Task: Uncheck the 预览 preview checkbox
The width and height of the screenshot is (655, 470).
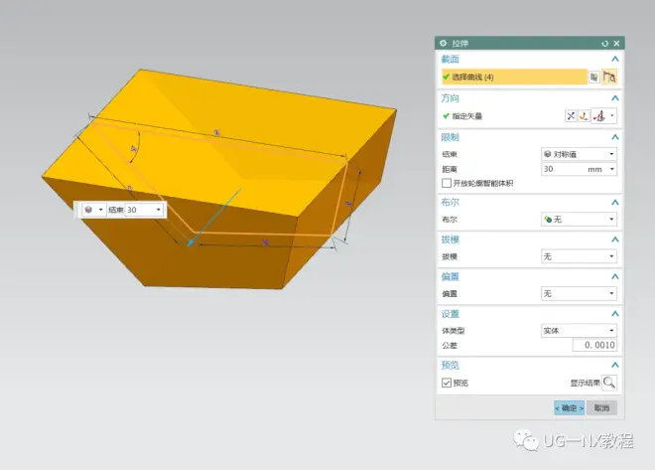Action: tap(446, 383)
